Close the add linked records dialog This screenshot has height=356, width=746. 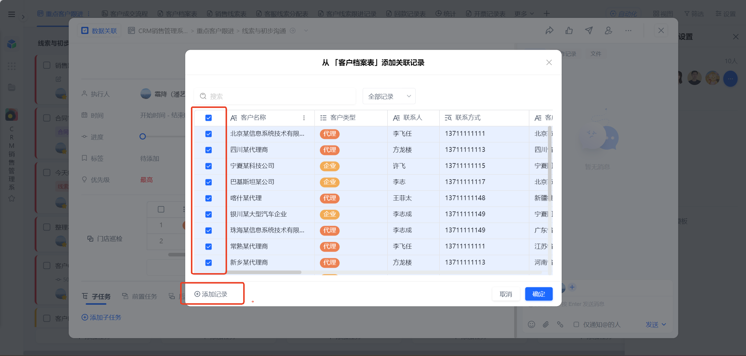coord(549,62)
